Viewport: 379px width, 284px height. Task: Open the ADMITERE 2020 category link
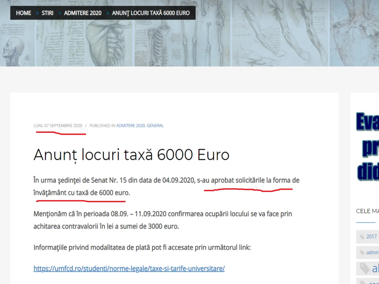[x=130, y=126]
